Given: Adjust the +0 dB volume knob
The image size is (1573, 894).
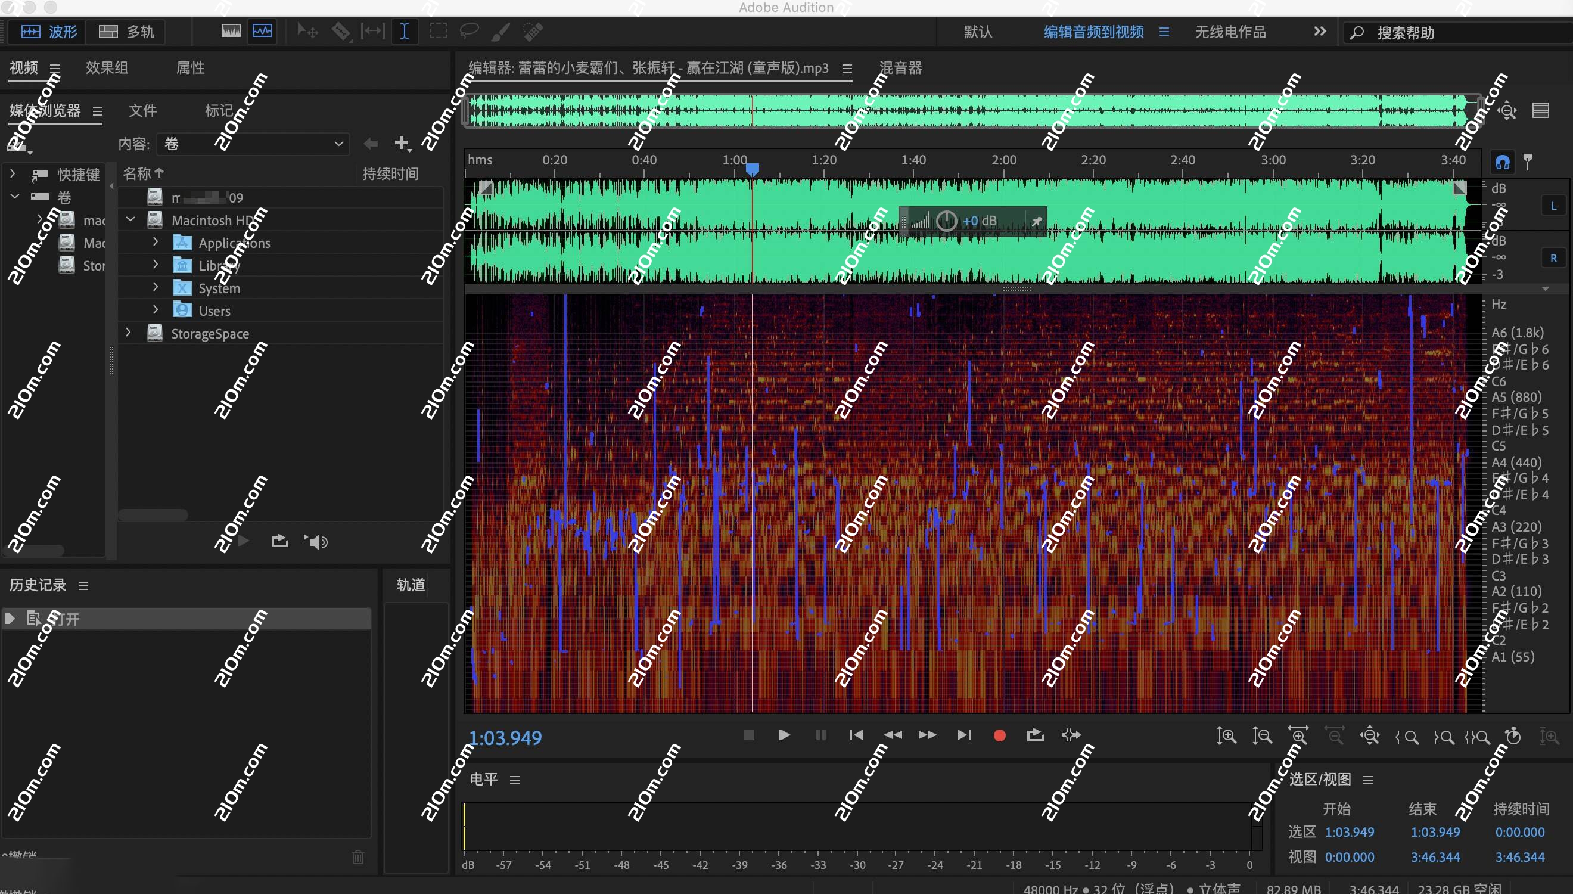Looking at the screenshot, I should pyautogui.click(x=946, y=221).
